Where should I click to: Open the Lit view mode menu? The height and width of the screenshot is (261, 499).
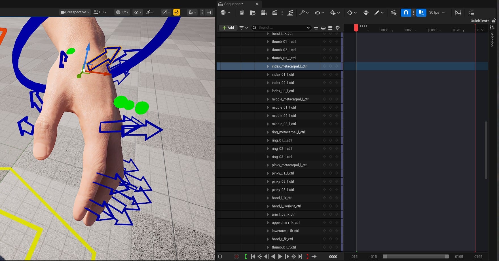click(122, 12)
